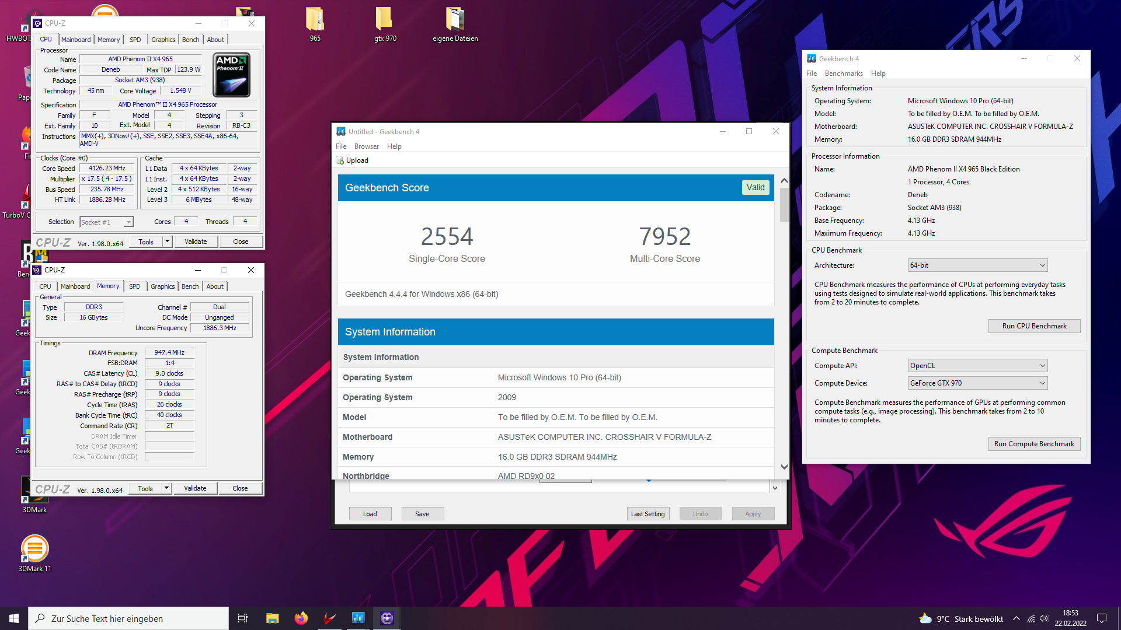Open the Compute API OpenCL dropdown
The height and width of the screenshot is (630, 1121).
[x=977, y=366]
